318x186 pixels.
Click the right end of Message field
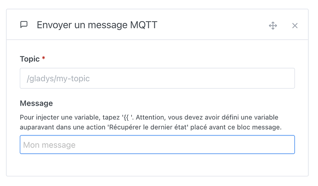[x=286, y=145]
